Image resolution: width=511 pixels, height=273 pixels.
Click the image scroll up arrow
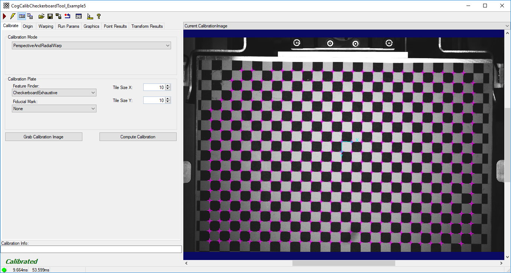tap(508, 33)
